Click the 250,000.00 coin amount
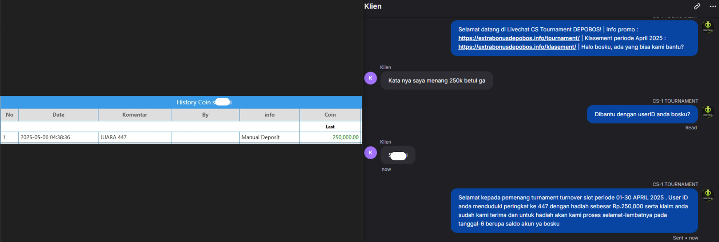The height and width of the screenshot is (242, 719). click(345, 137)
